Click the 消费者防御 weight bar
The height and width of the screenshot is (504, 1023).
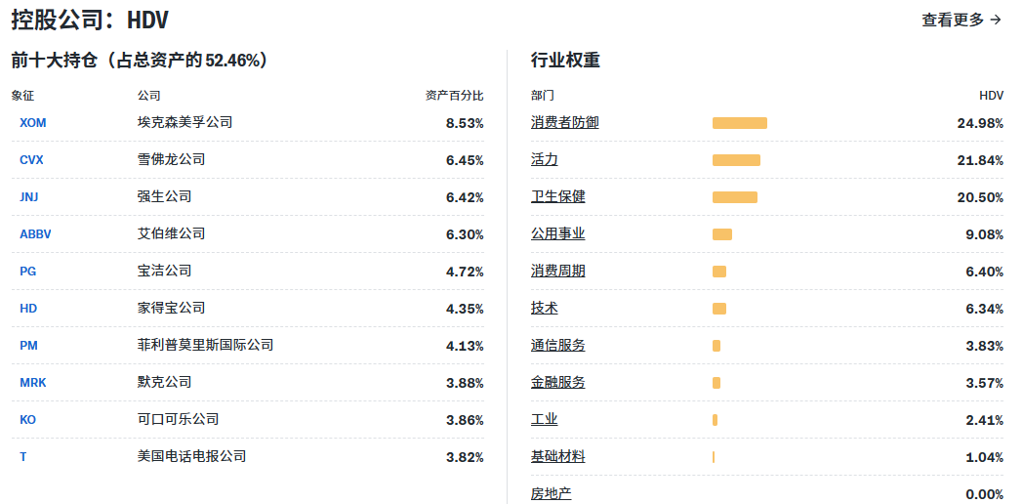[x=740, y=123]
